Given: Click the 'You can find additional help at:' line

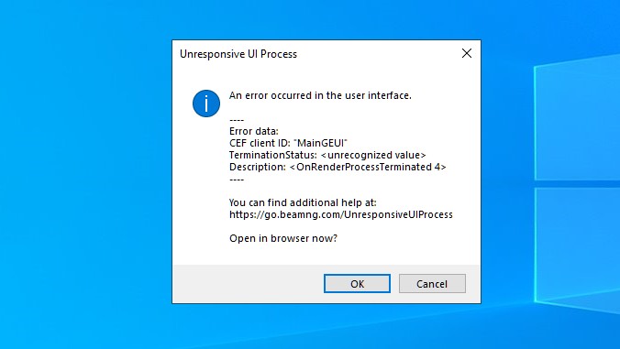Looking at the screenshot, I should [x=303, y=202].
